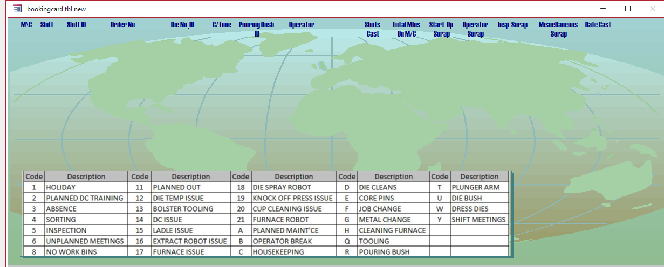The height and width of the screenshot is (267, 664).
Task: Click the Shift column header
Action: pos(47,25)
